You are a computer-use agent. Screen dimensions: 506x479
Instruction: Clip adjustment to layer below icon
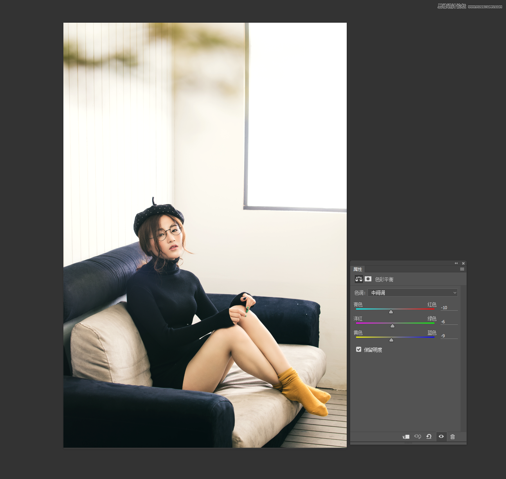click(406, 437)
